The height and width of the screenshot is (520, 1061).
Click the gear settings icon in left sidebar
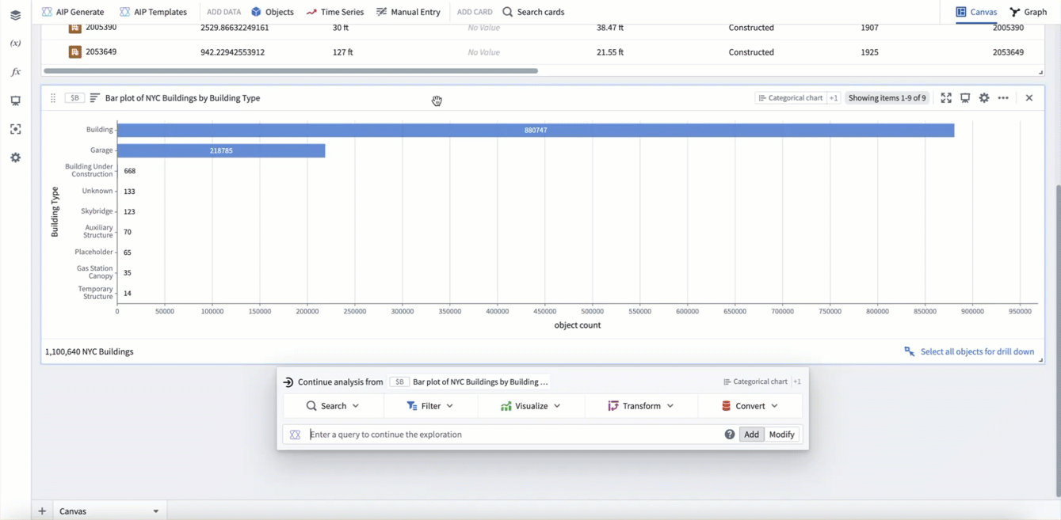click(x=15, y=158)
